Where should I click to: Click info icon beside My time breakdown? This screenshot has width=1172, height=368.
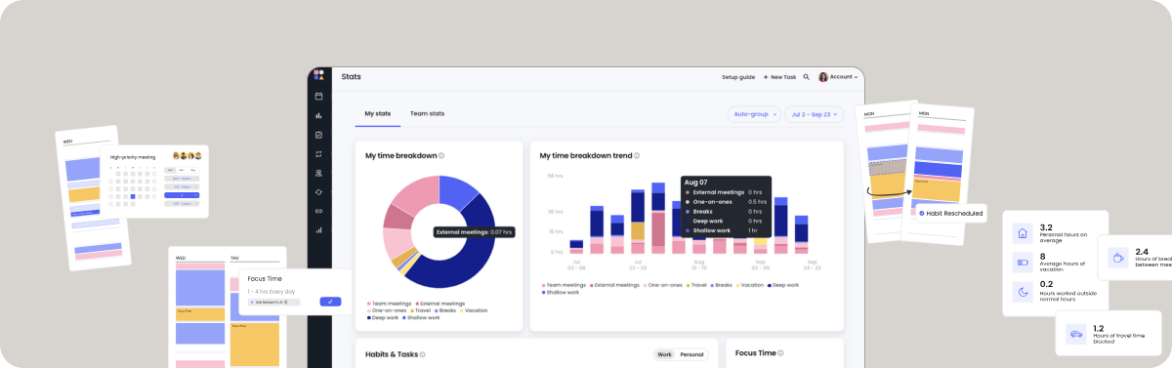click(x=441, y=155)
